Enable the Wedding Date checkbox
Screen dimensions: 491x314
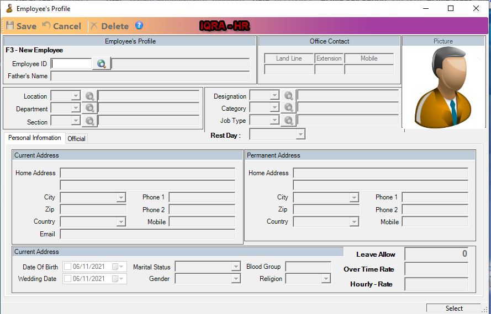pyautogui.click(x=67, y=279)
